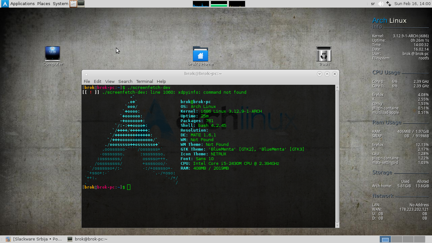Launch the terminal launcher in top panel
Image resolution: width=432 pixels, height=243 pixels.
(81, 4)
